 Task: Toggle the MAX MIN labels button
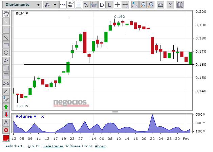pyautogui.click(x=71, y=5)
